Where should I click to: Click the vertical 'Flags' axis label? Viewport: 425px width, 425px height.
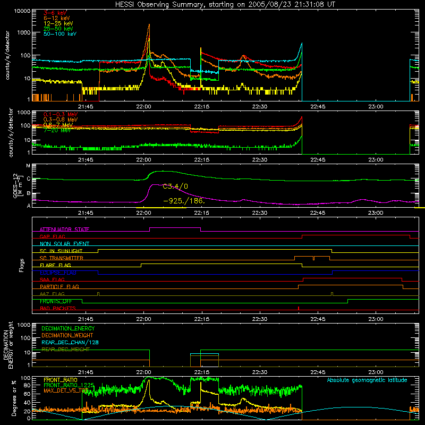tap(21, 265)
